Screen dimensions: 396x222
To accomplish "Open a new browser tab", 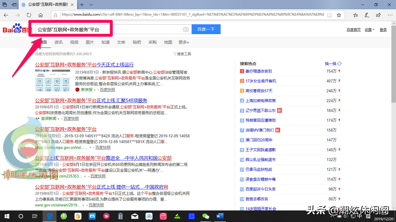I will [x=82, y=5].
